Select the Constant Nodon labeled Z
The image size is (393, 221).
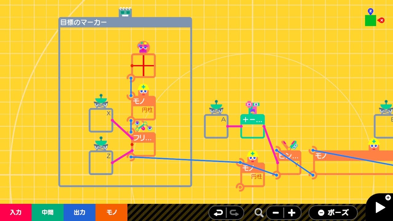(x=101, y=163)
